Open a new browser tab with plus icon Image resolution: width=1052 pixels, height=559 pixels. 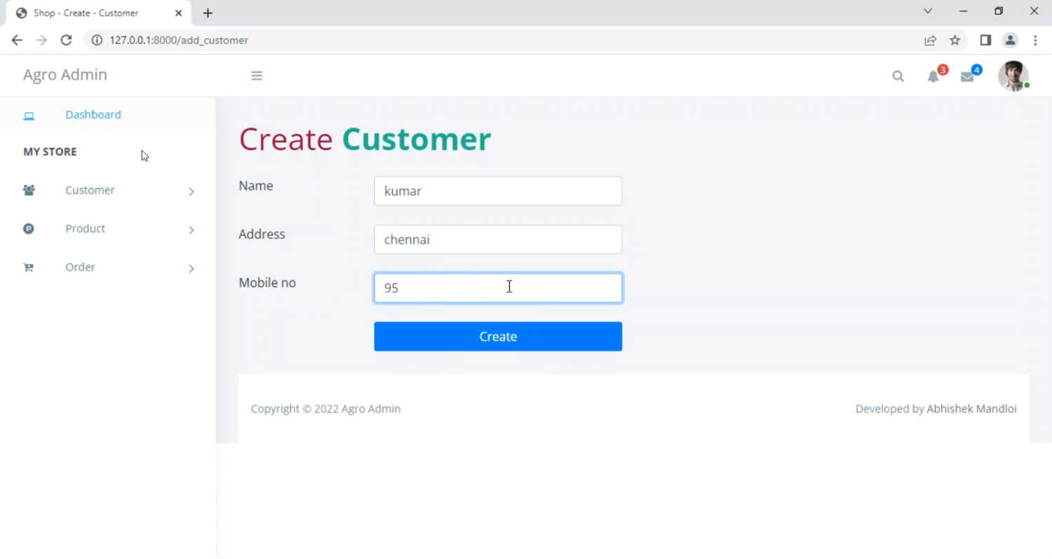[208, 13]
